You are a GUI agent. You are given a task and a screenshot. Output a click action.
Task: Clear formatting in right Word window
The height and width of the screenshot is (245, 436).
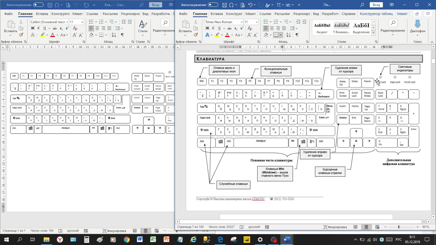coord(250,28)
